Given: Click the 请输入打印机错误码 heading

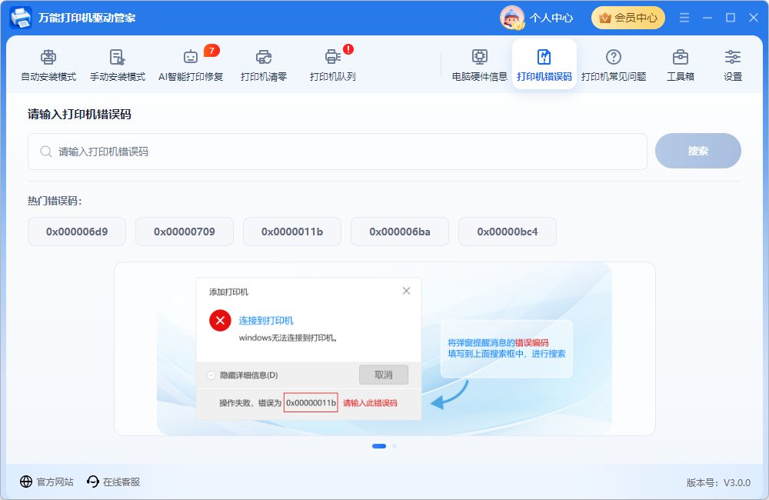Looking at the screenshot, I should coord(79,115).
